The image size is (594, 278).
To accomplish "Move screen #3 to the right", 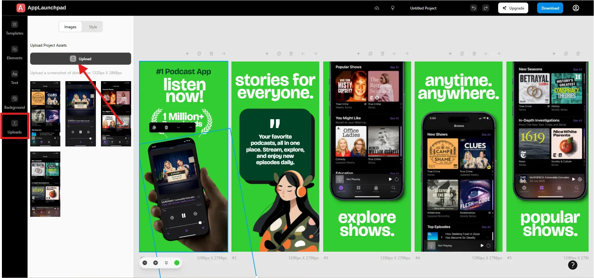I will point(407,54).
